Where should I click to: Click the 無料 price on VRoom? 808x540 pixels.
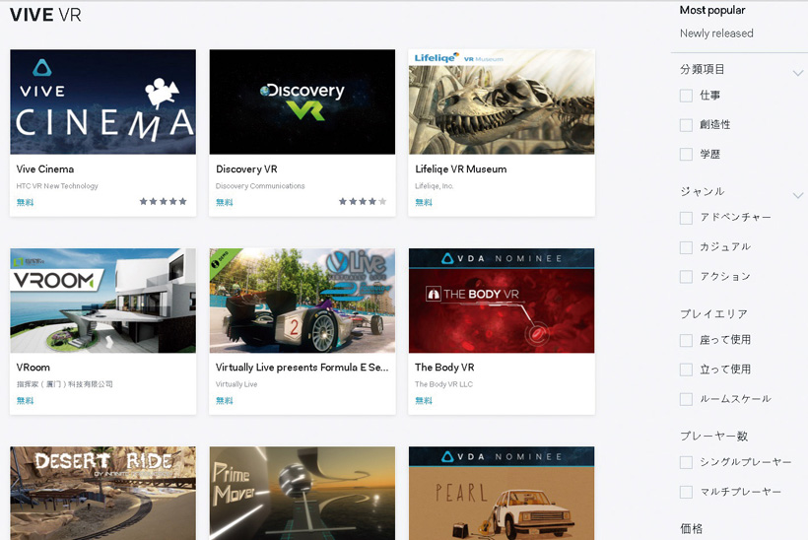[25, 401]
